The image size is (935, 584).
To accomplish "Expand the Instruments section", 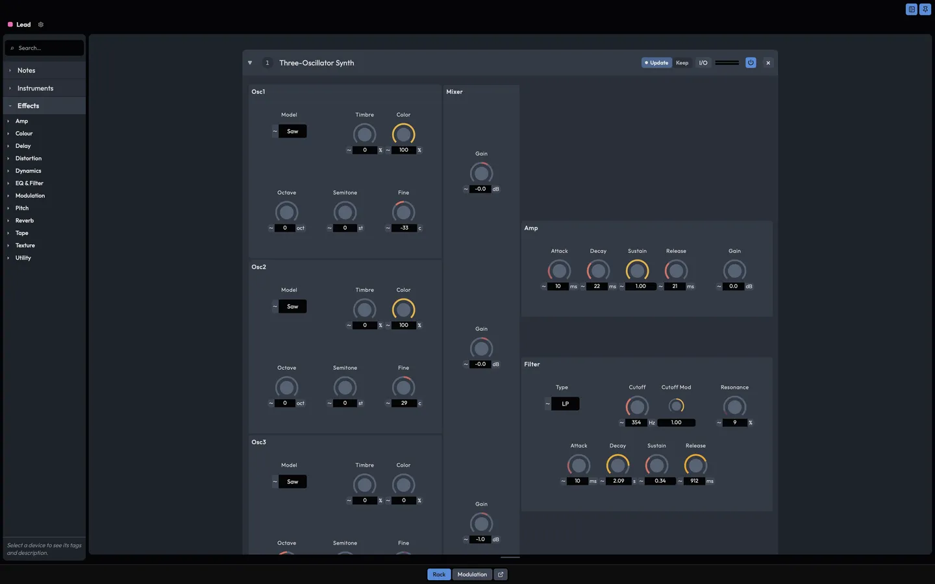I will pos(44,88).
